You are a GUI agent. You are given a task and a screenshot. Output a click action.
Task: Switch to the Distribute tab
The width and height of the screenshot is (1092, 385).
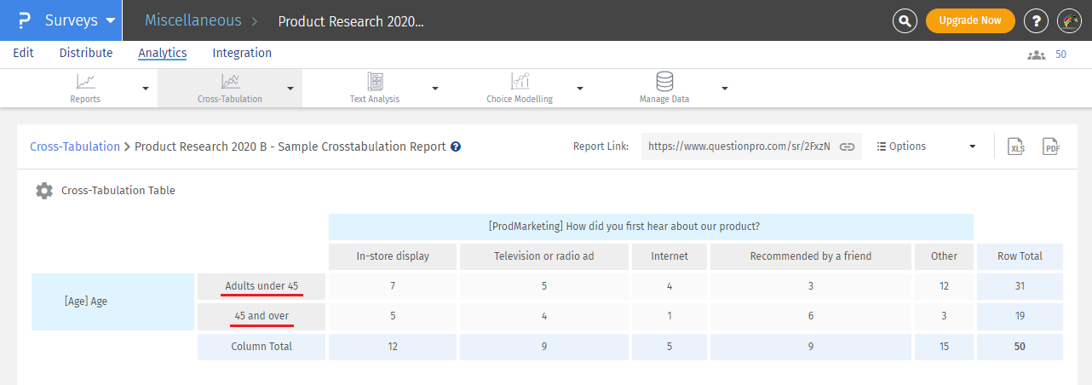pyautogui.click(x=86, y=53)
